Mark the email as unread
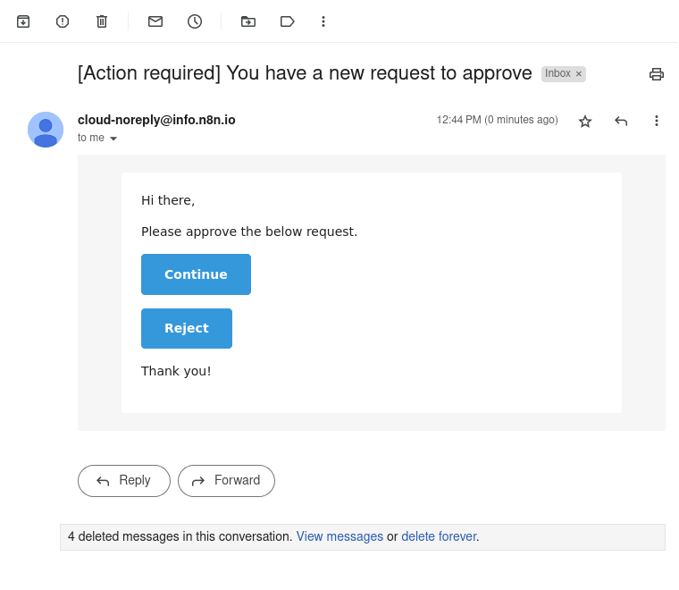 (x=155, y=21)
